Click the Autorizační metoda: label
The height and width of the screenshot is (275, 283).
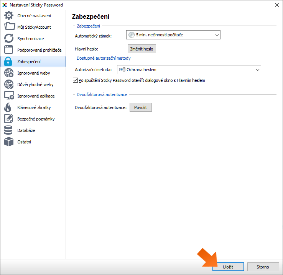coord(93,70)
